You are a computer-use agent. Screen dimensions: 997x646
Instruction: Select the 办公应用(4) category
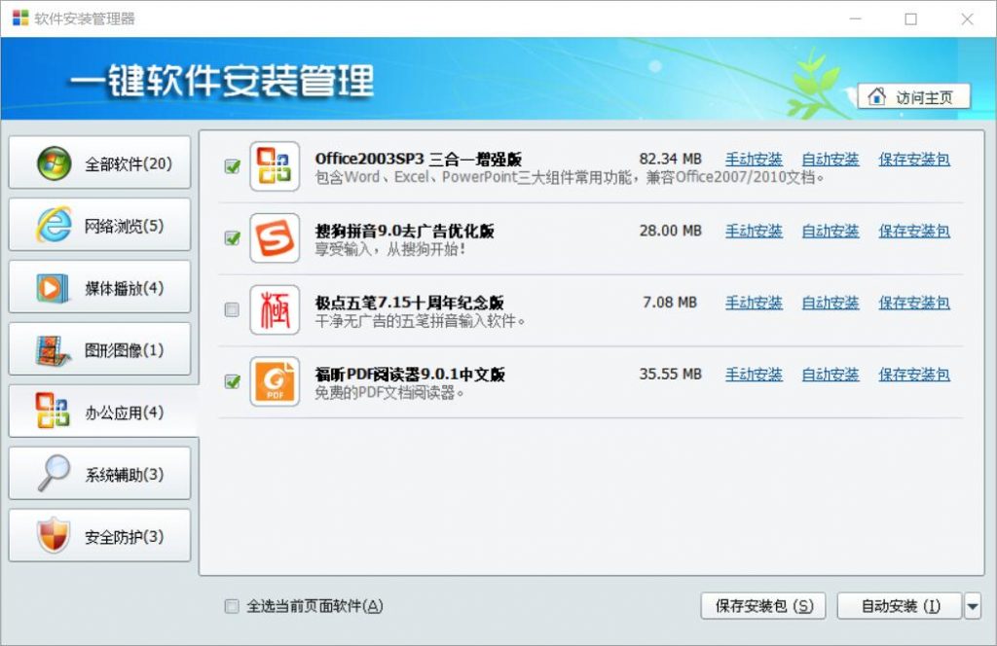coord(103,412)
